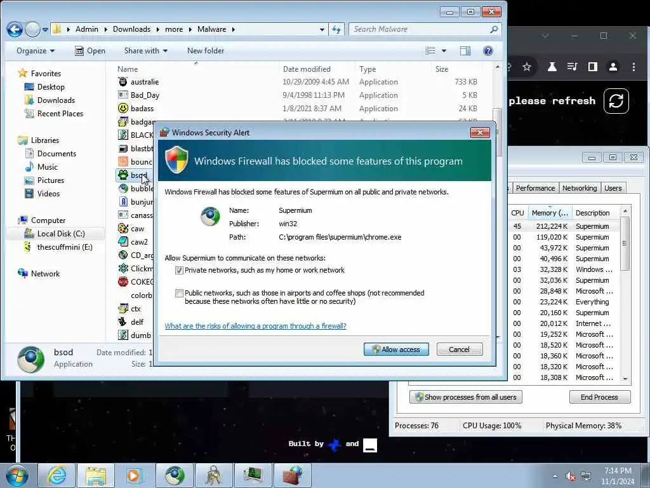
Task: Click End Process button
Action: (599, 397)
